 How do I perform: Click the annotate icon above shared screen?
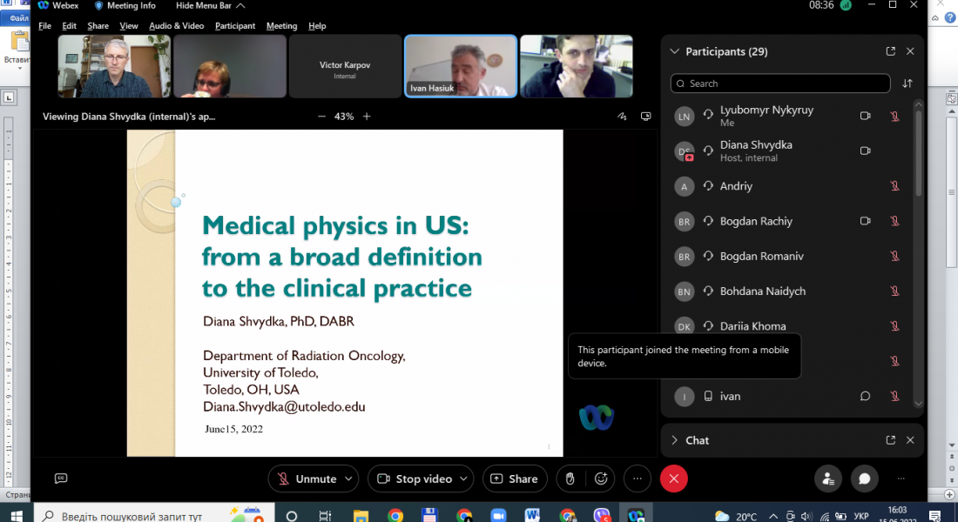click(622, 117)
